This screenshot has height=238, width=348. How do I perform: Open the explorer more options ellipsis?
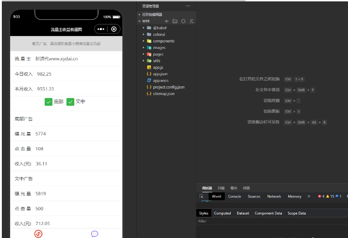click(188, 6)
